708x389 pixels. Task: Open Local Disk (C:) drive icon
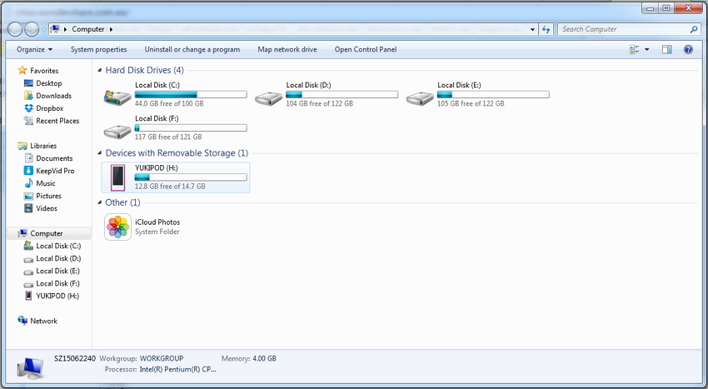click(x=117, y=97)
